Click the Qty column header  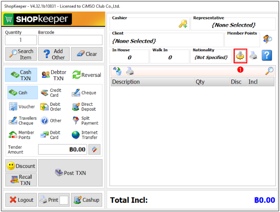tap(212, 82)
